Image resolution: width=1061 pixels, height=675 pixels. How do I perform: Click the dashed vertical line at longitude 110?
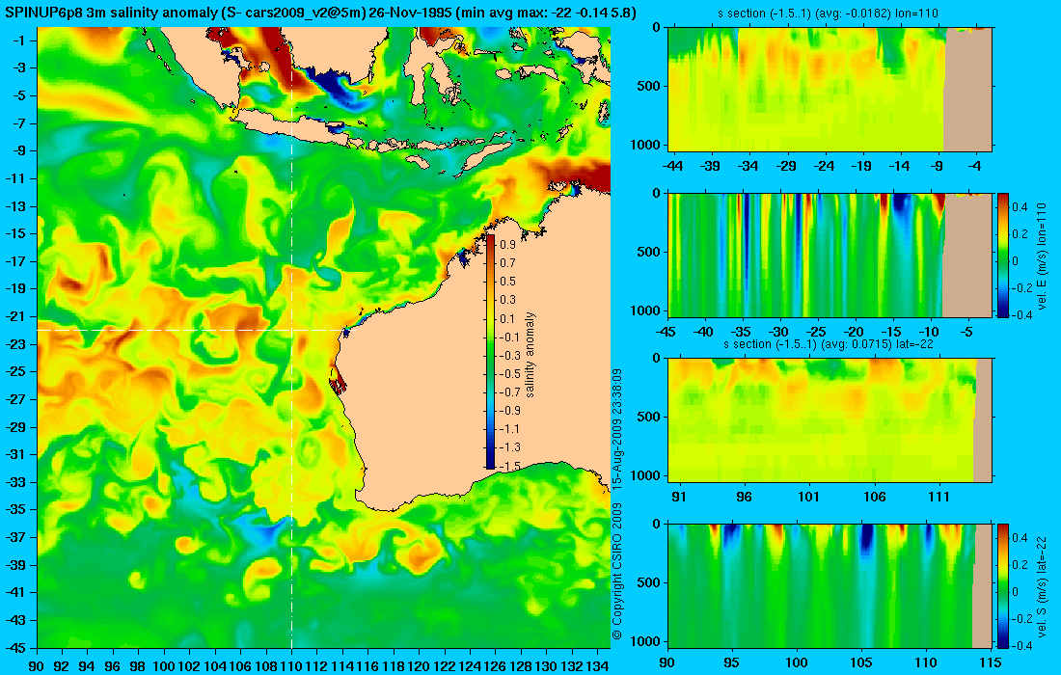point(291,337)
